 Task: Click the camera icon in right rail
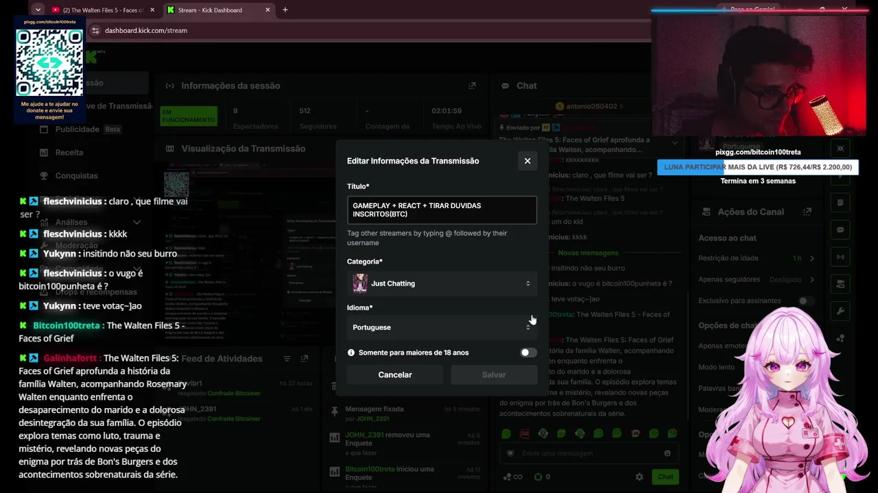tap(840, 284)
